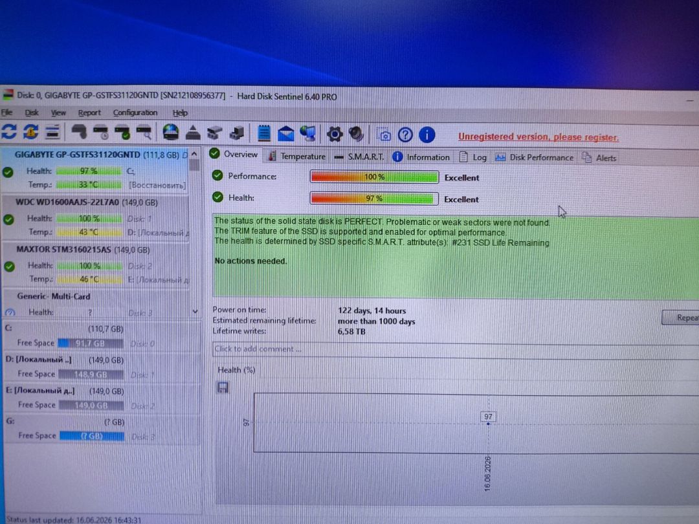
Task: Click the Status last updated status bar text
Action: click(x=74, y=519)
